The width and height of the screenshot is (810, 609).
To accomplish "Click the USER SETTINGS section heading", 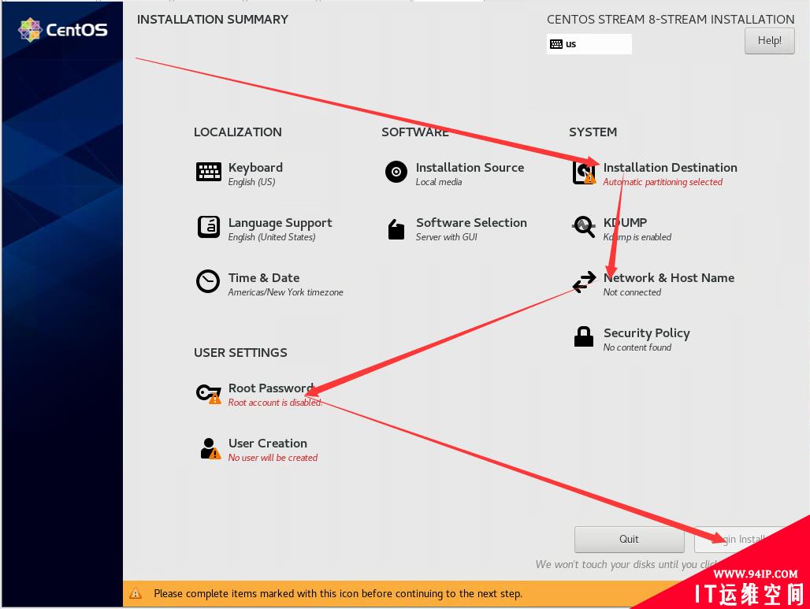I will (x=240, y=353).
